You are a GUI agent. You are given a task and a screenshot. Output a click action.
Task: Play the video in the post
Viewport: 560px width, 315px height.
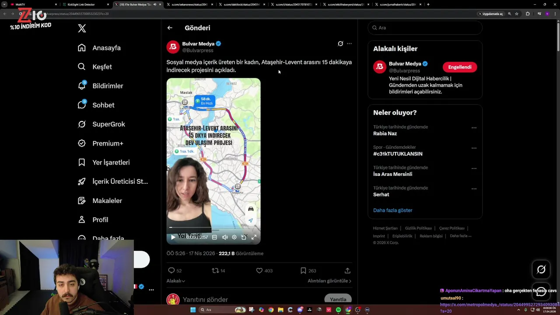pyautogui.click(x=173, y=237)
